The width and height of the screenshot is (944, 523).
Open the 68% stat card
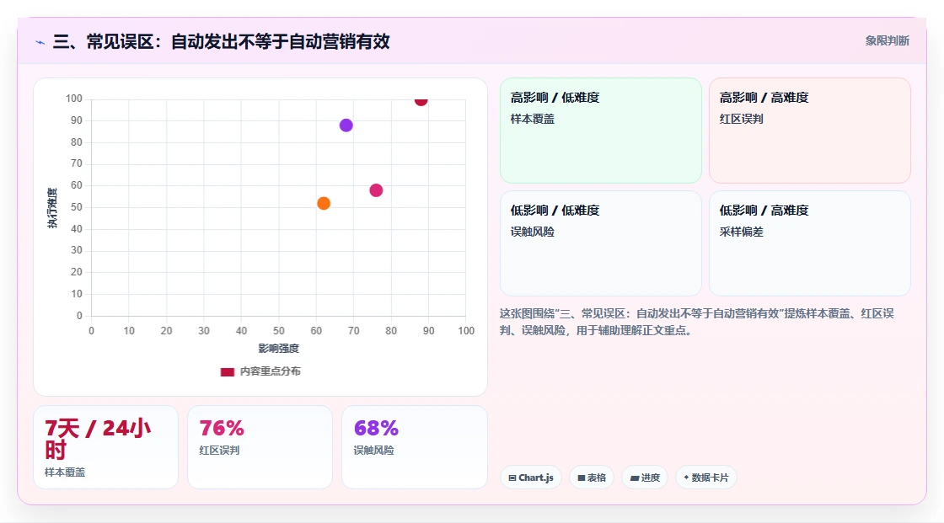coord(414,447)
